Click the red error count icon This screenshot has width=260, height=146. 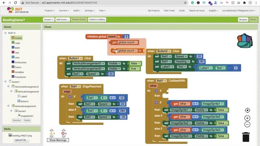tap(63, 133)
